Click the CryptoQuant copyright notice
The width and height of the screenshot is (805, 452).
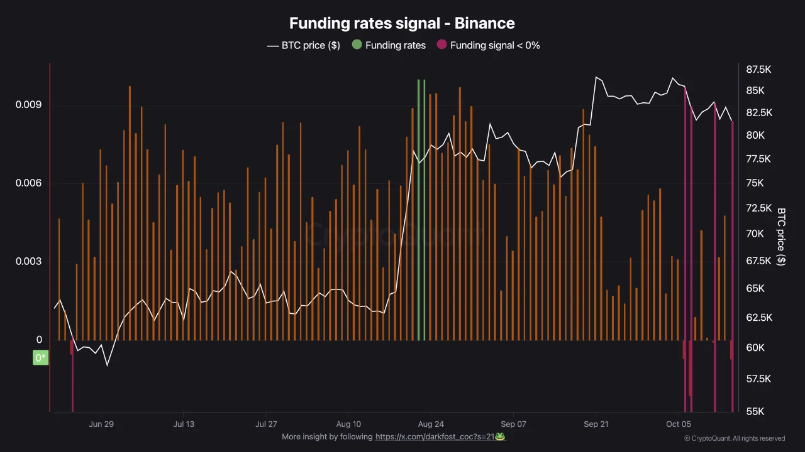[735, 438]
